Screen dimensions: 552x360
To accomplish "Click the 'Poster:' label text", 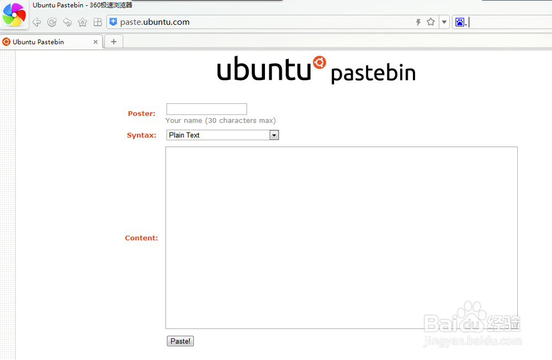I will 141,113.
